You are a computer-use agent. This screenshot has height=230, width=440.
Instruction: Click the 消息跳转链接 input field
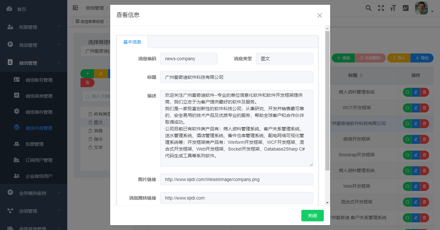click(237, 198)
